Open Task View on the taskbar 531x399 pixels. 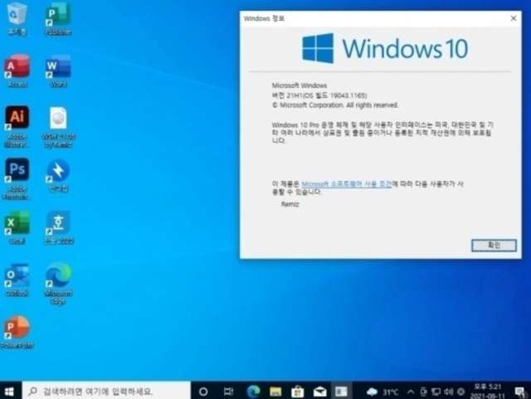227,391
